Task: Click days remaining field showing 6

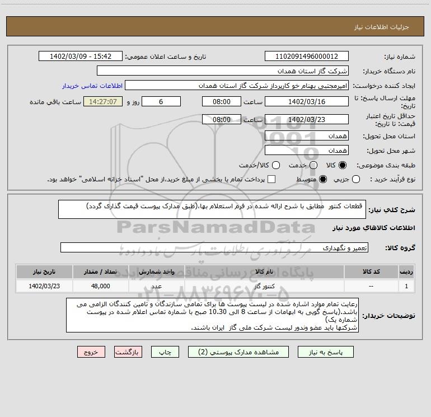Action: (x=161, y=101)
